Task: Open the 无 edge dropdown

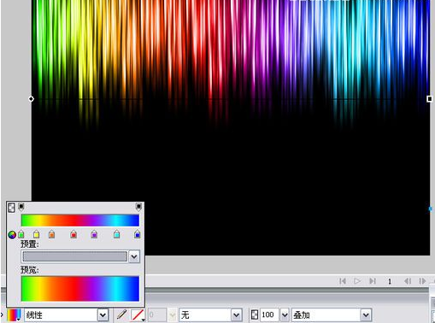Action: point(236,315)
